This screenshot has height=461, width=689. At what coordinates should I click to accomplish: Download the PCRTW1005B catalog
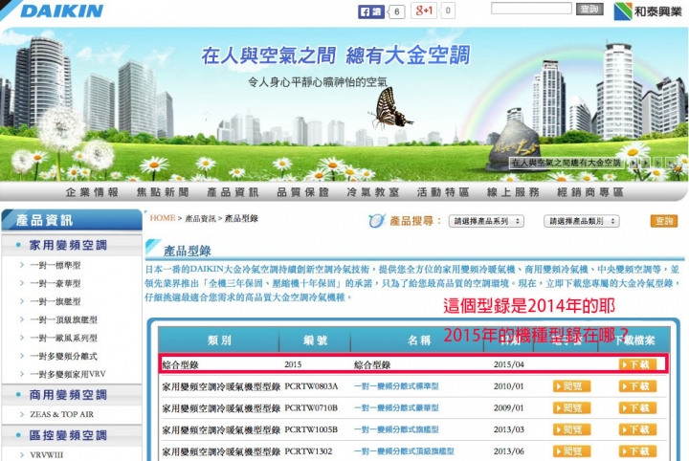click(x=637, y=429)
